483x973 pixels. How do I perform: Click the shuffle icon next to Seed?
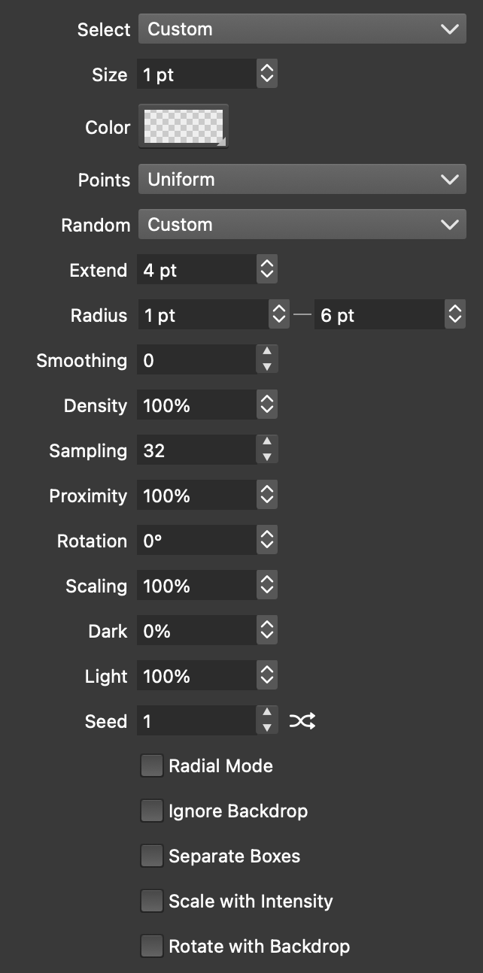[x=302, y=722]
